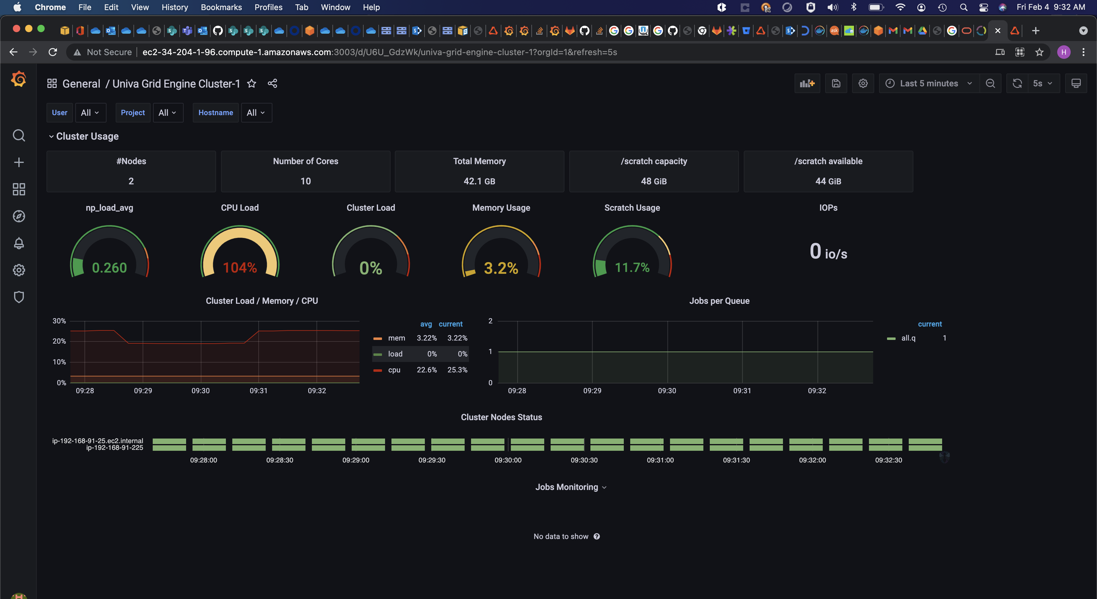Click the No data help question icon
The height and width of the screenshot is (599, 1097).
(597, 537)
